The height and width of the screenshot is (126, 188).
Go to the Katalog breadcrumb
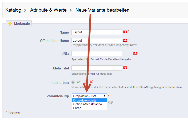(x=13, y=10)
